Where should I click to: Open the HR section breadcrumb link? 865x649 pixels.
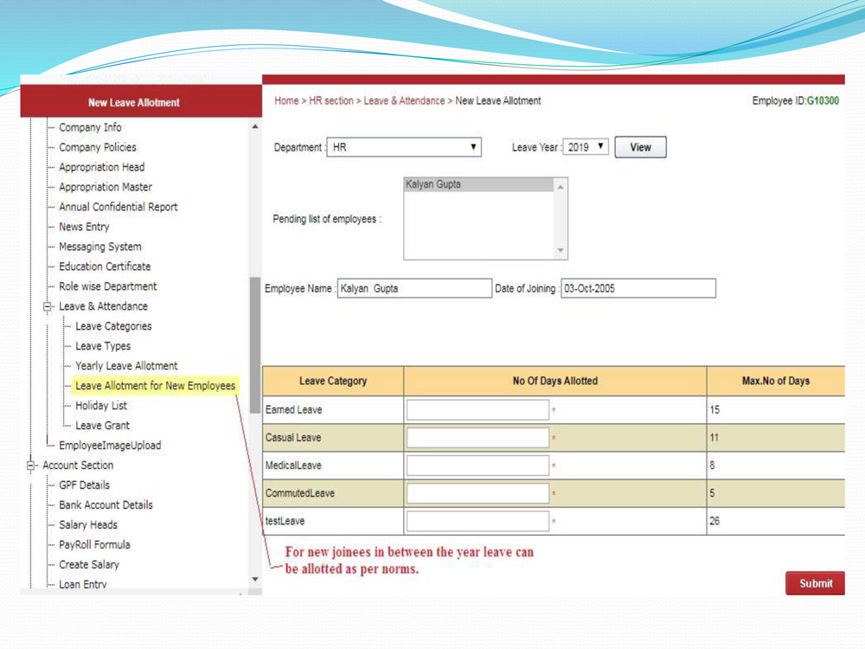[x=329, y=100]
